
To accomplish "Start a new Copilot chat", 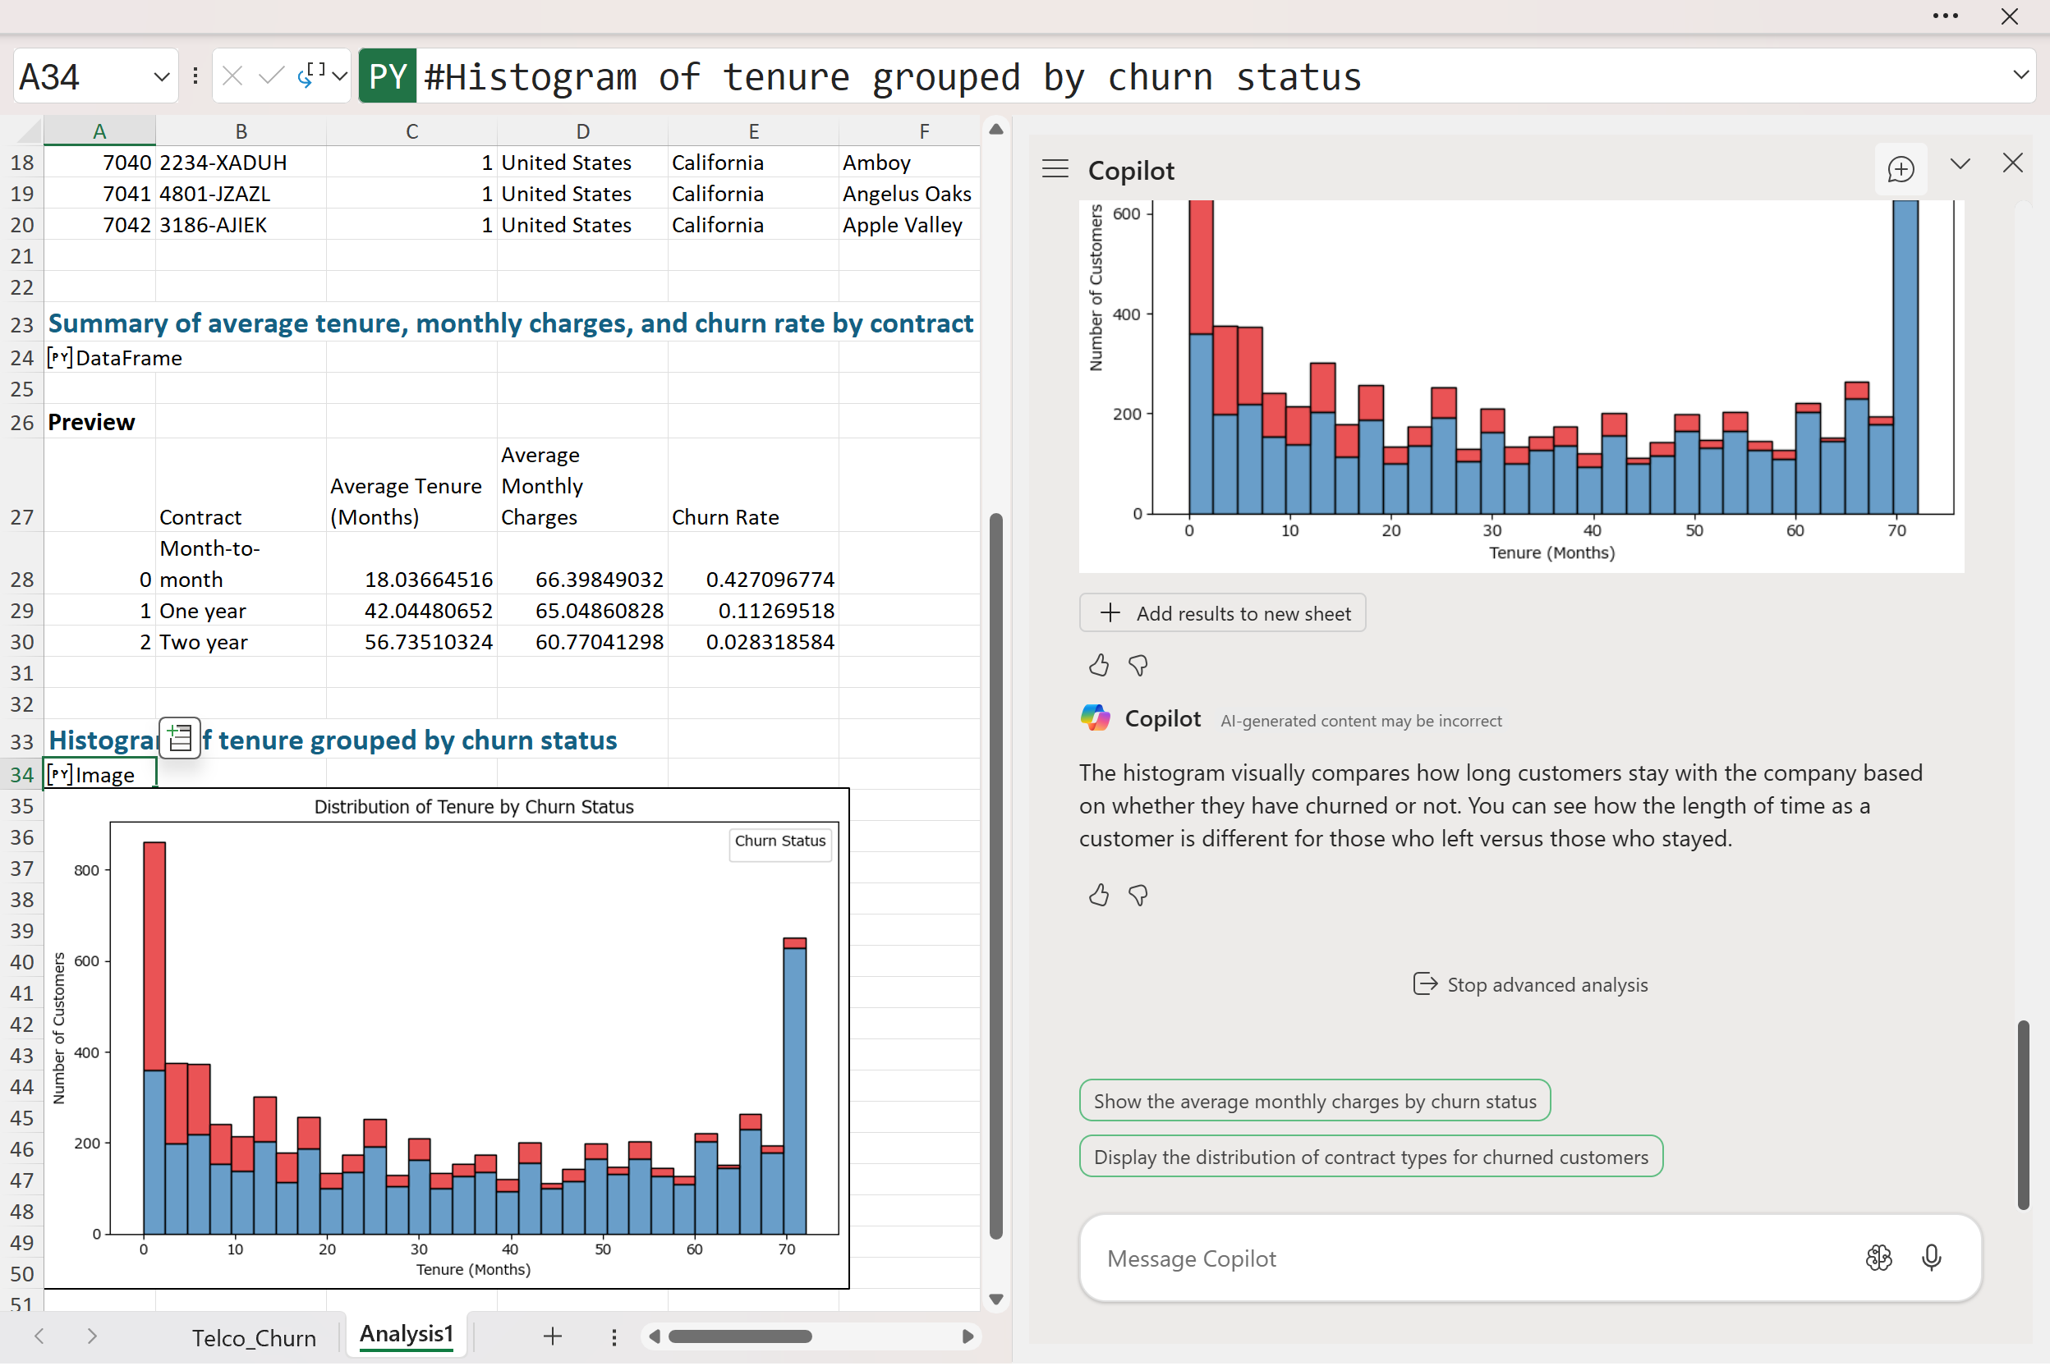I will [x=1900, y=169].
